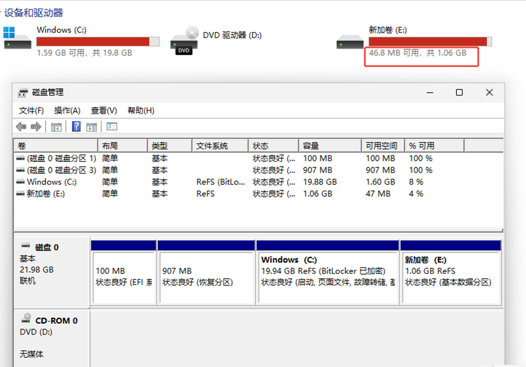Select 新加卷 (E:) in the volume list
The width and height of the screenshot is (526, 367).
coord(46,194)
